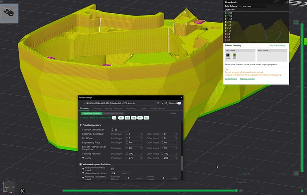Image resolution: width=307 pixels, height=195 pixels.
Task: Open the Wiki link
Action: coord(173,113)
